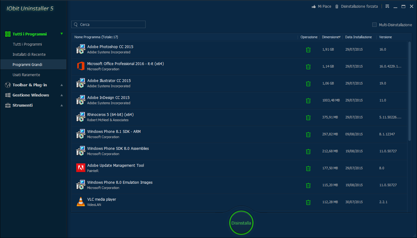Click the PainteR publisher text

(x=93, y=171)
